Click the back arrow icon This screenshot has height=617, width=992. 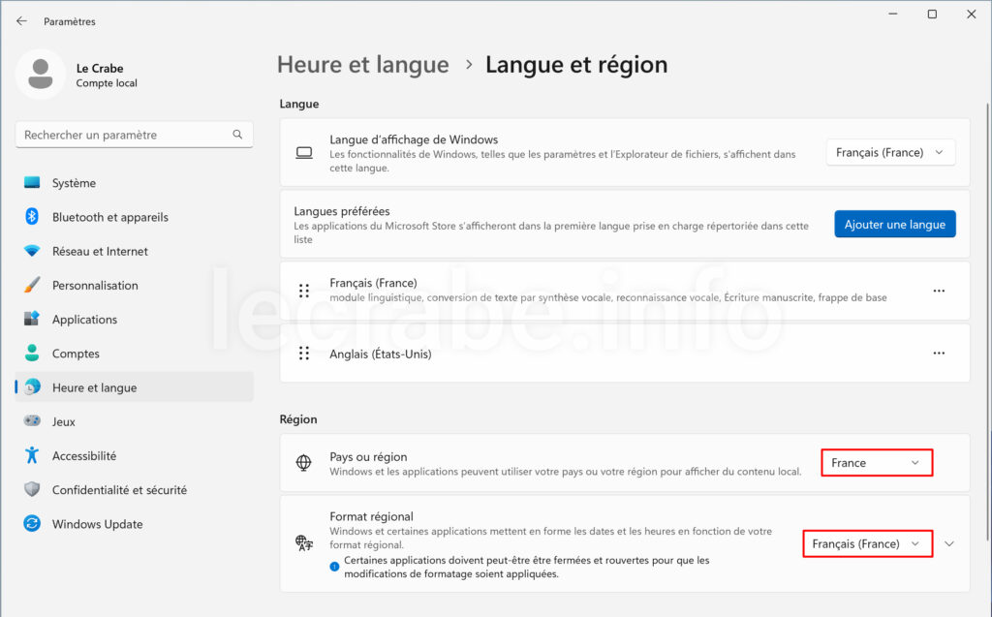pyautogui.click(x=21, y=21)
